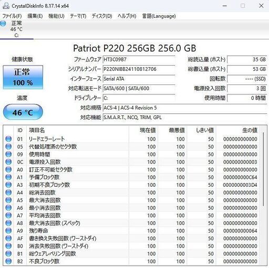Open the テーマ(T) menu
Viewport: 269px width, 268px height.
[78, 16]
